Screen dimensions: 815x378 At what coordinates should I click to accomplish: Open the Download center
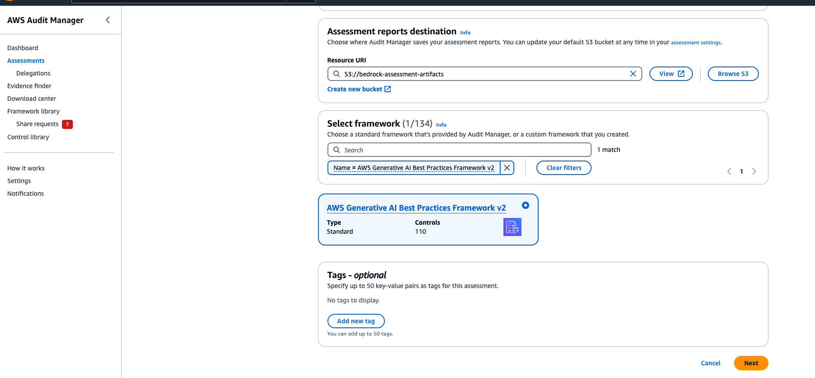pos(32,99)
